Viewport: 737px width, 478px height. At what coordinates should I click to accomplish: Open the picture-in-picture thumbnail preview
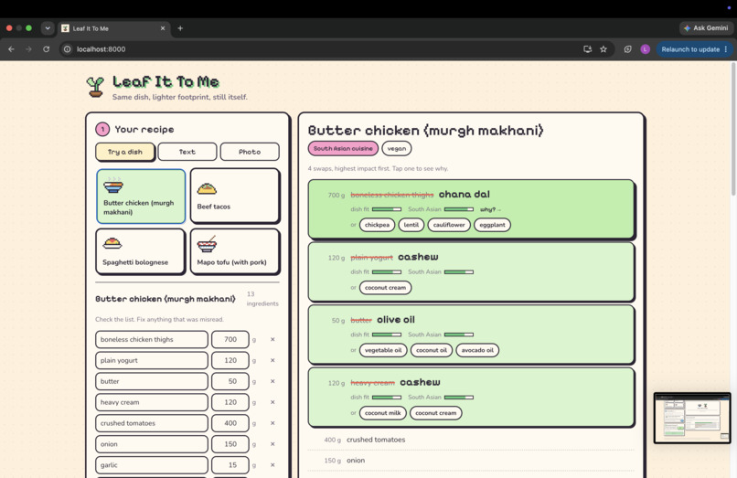pyautogui.click(x=692, y=418)
